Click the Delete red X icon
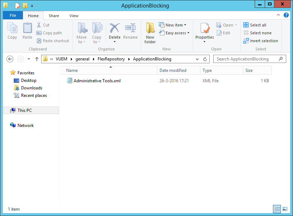The height and width of the screenshot is (216, 293). 114,28
